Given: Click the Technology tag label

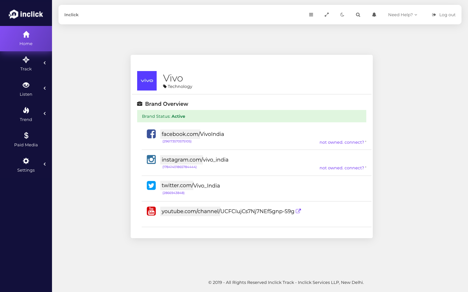Looking at the screenshot, I should coord(178,86).
